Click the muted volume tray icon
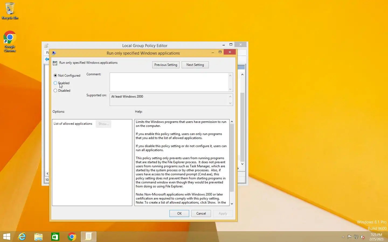Screen dimensions: 388x242 click(x=363, y=237)
